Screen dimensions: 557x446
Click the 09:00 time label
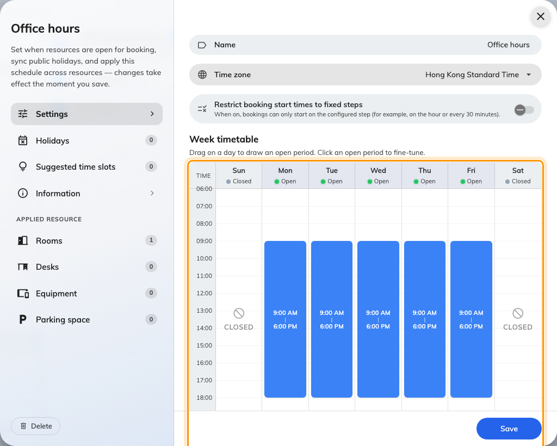coord(205,241)
